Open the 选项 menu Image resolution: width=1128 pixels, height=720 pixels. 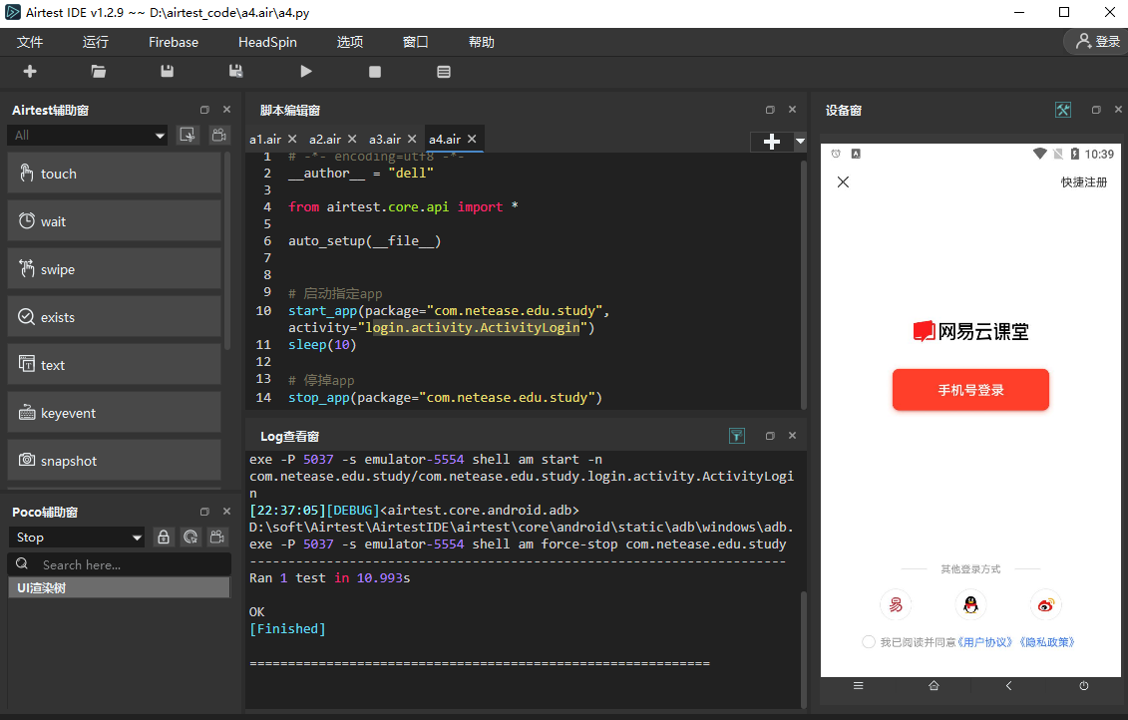coord(350,42)
